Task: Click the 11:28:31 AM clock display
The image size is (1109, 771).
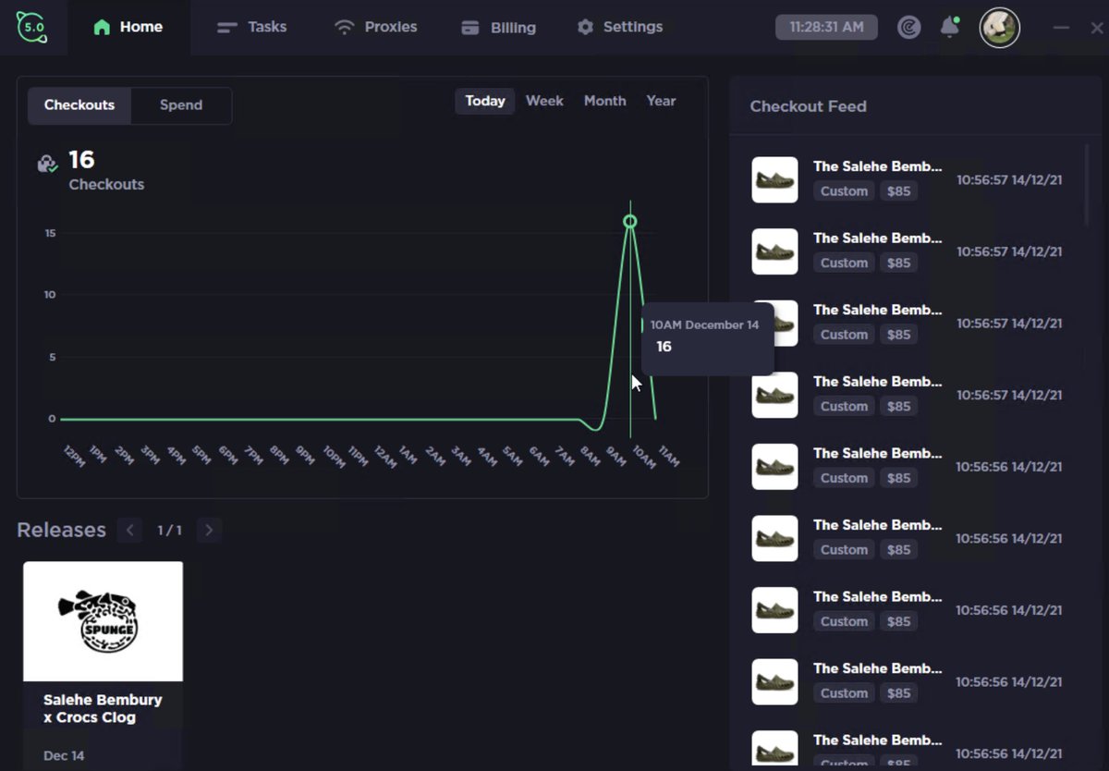Action: 826,27
